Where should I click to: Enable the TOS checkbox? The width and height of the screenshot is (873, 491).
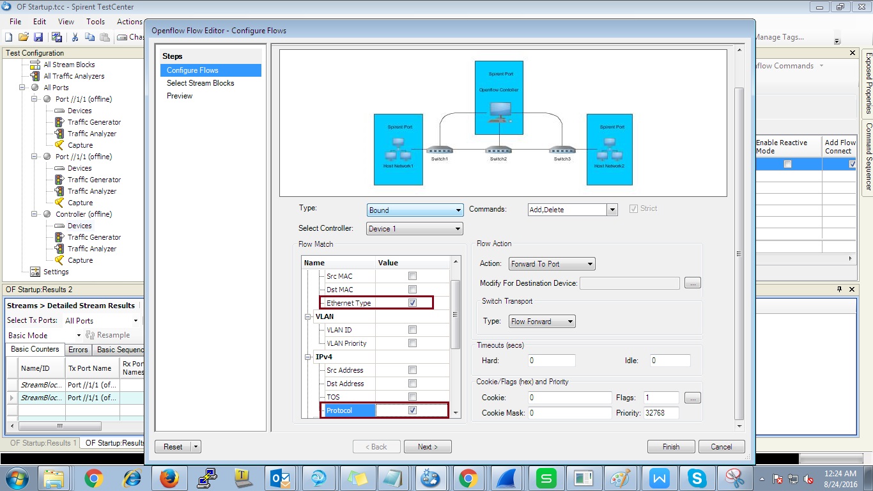tap(412, 397)
